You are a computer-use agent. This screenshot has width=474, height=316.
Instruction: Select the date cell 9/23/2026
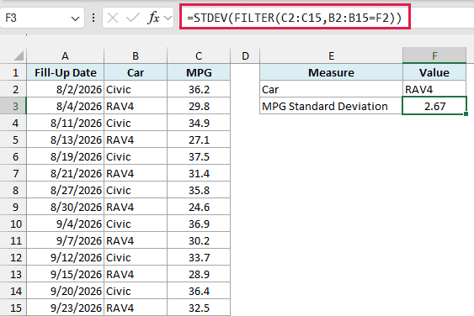(66, 308)
